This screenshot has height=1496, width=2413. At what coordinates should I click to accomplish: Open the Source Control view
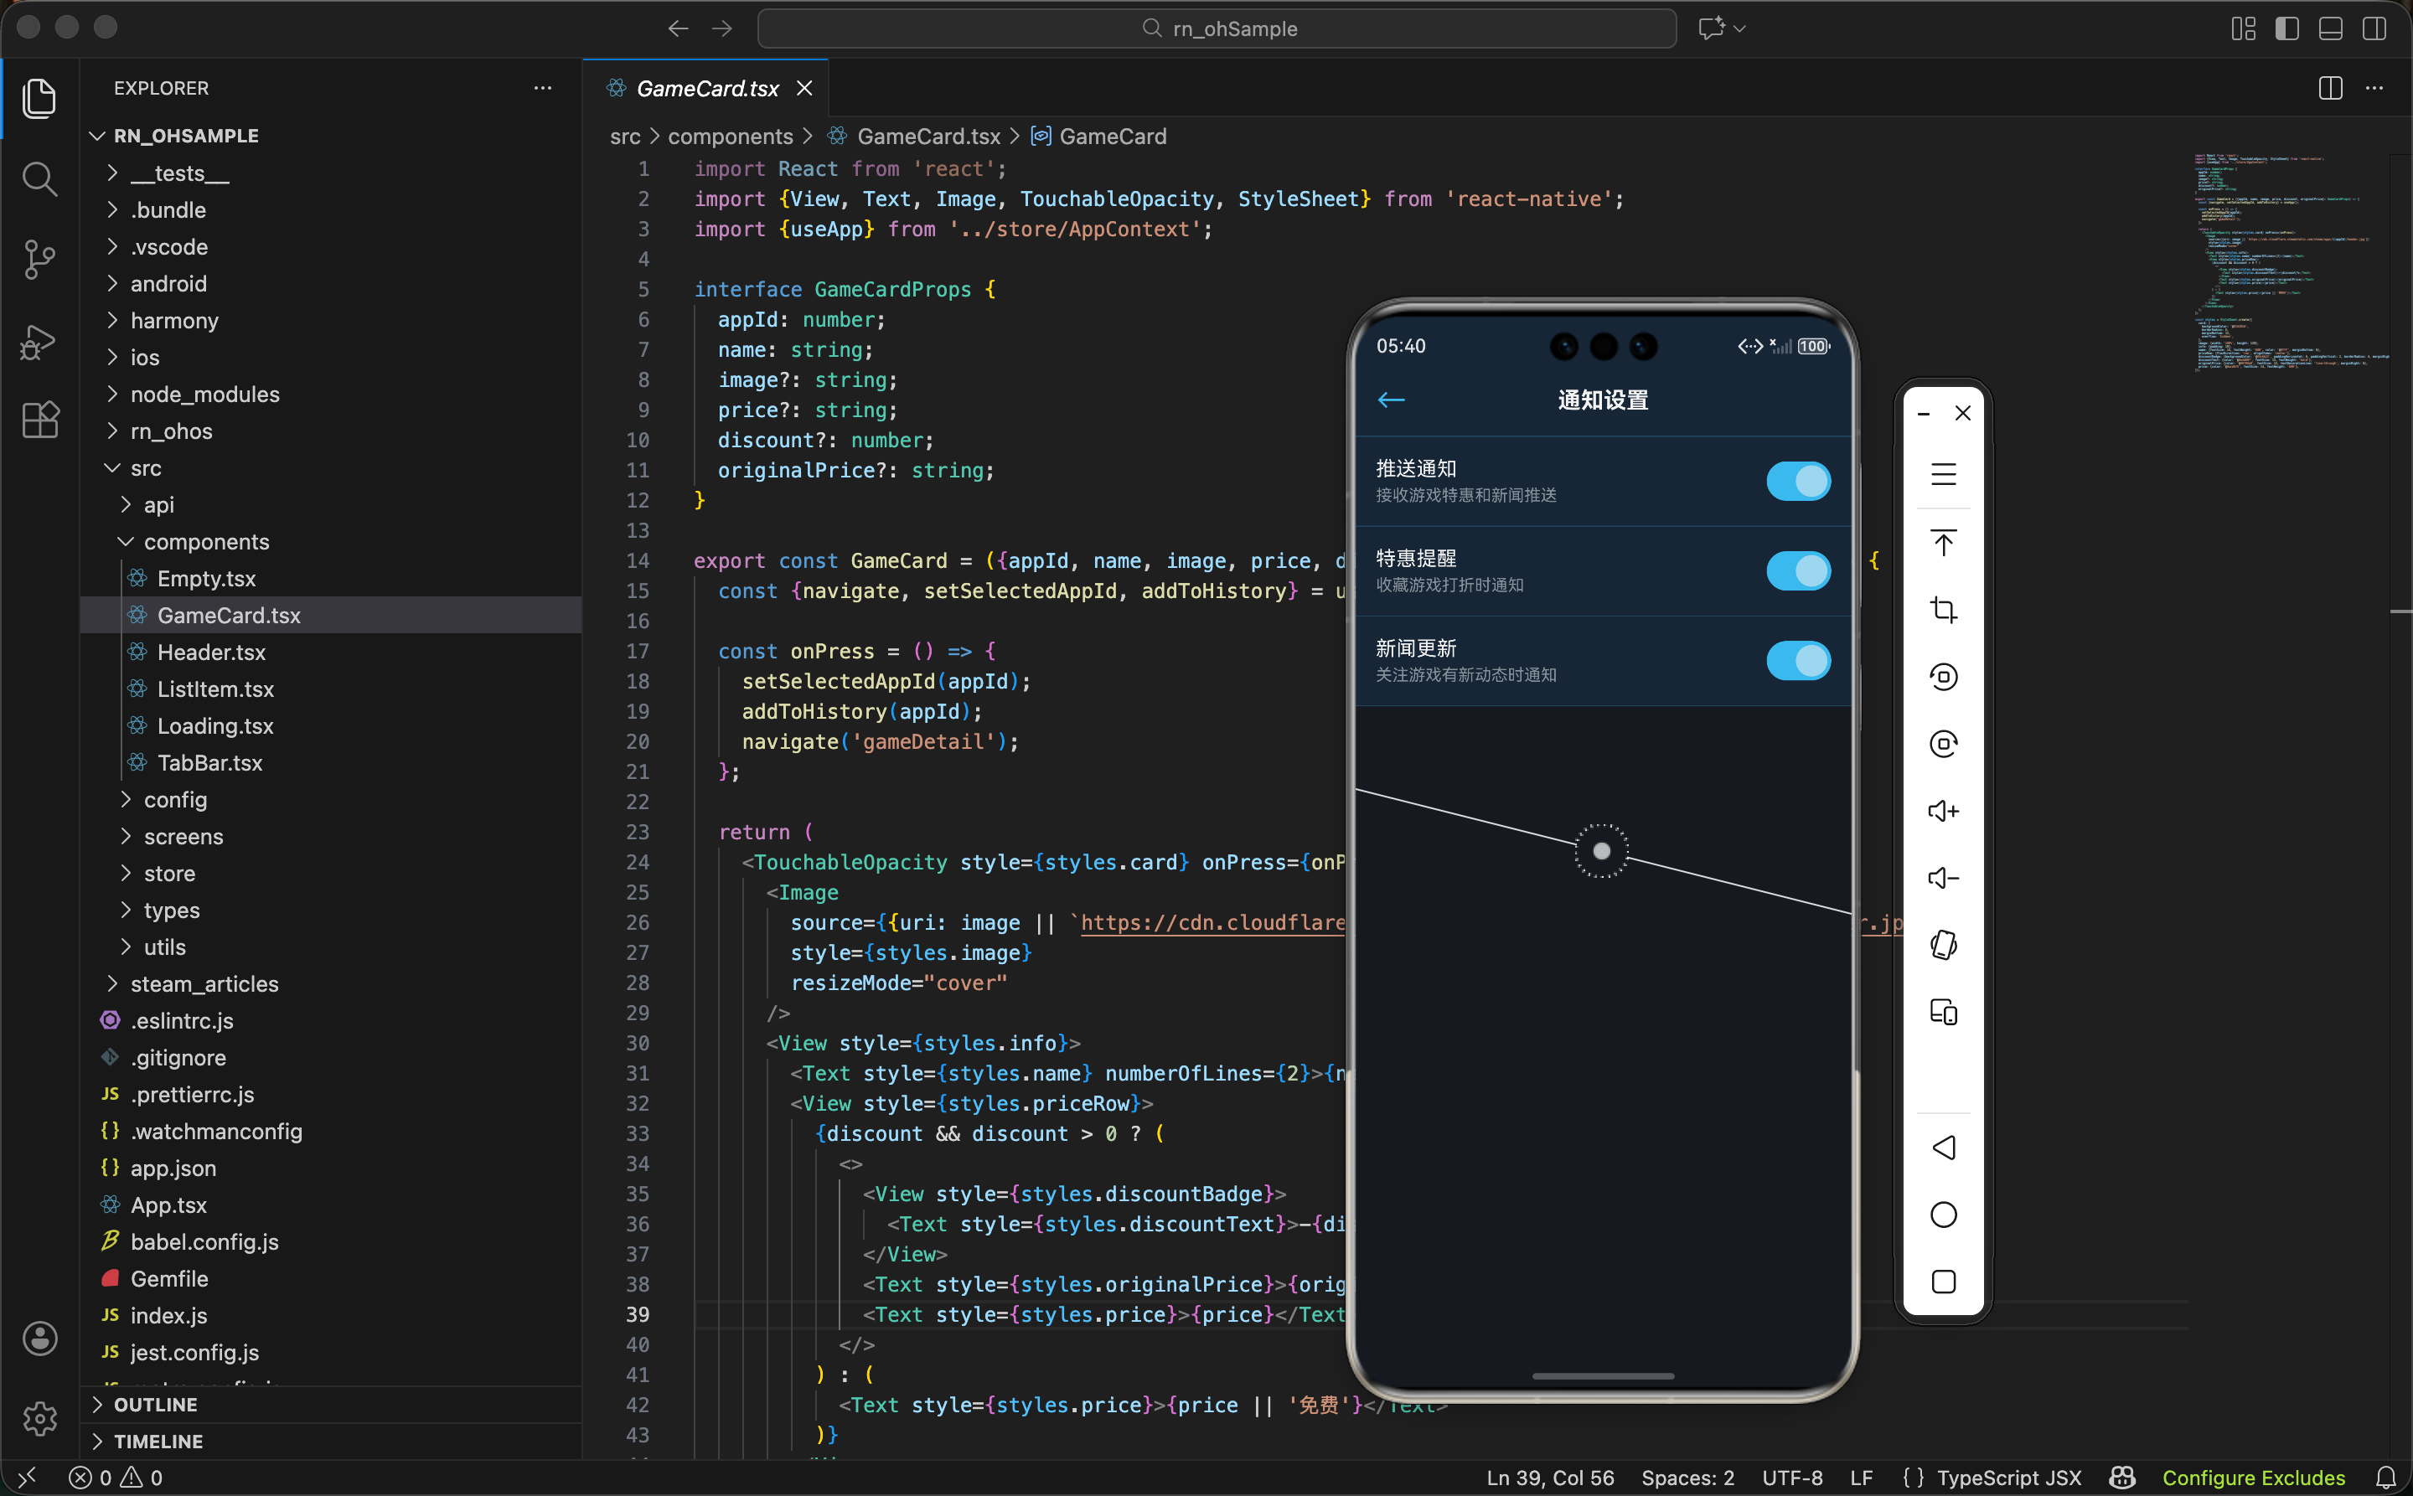click(x=39, y=259)
